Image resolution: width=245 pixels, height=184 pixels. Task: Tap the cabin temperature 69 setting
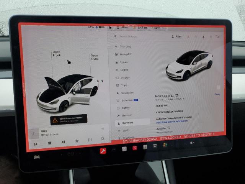coord(71,154)
